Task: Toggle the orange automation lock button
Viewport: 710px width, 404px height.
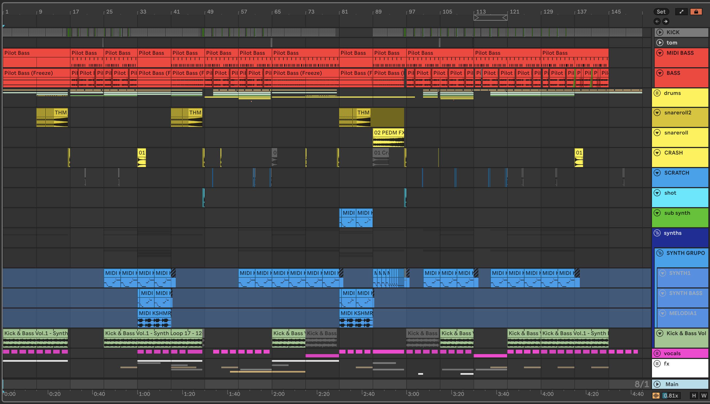Action: click(x=696, y=12)
